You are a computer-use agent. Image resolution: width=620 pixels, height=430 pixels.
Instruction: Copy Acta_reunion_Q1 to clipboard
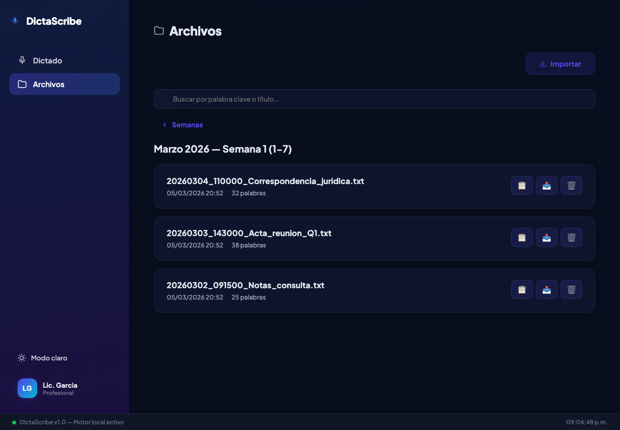coord(521,237)
